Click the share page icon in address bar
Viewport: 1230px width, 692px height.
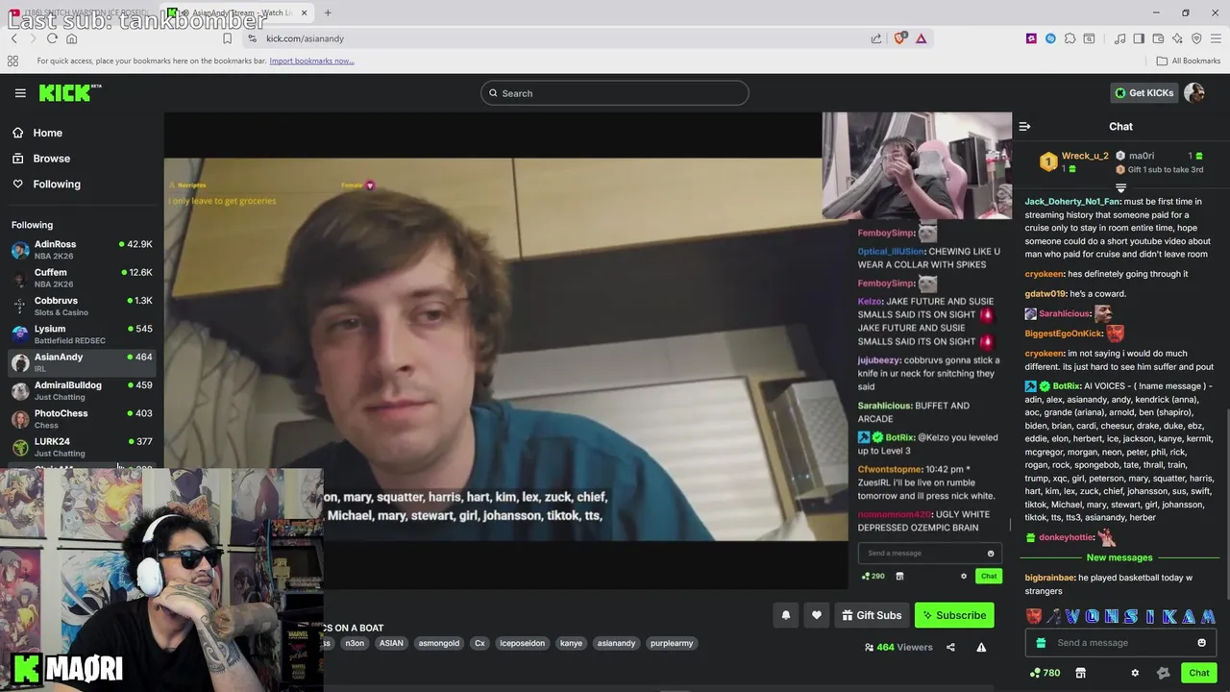pyautogui.click(x=876, y=38)
